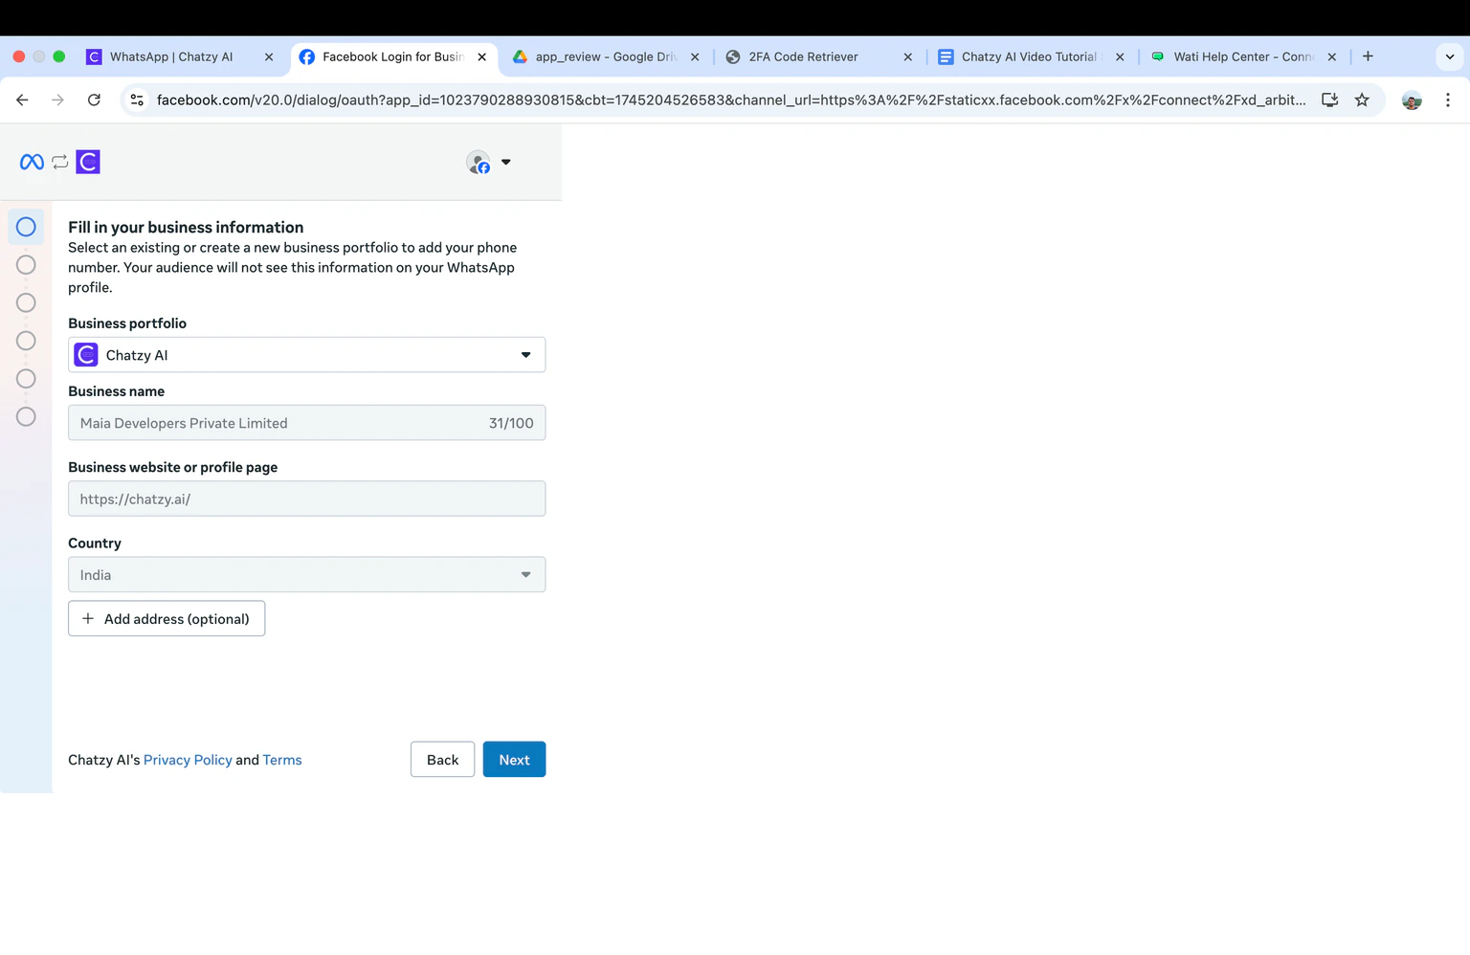
Task: Open the tab search dropdown
Action: [x=1450, y=56]
